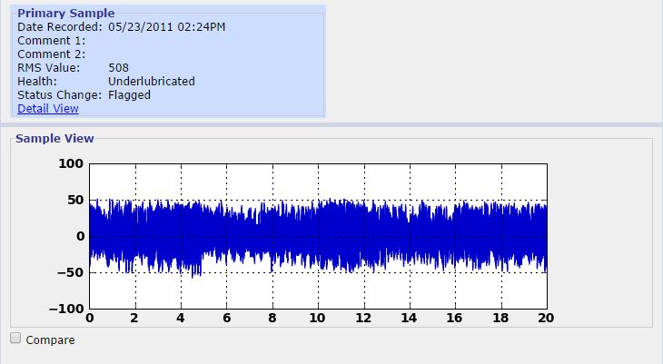Select the Primary Sample heading

(x=66, y=13)
